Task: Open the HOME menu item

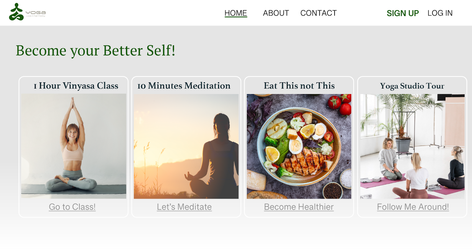Action: coord(236,13)
